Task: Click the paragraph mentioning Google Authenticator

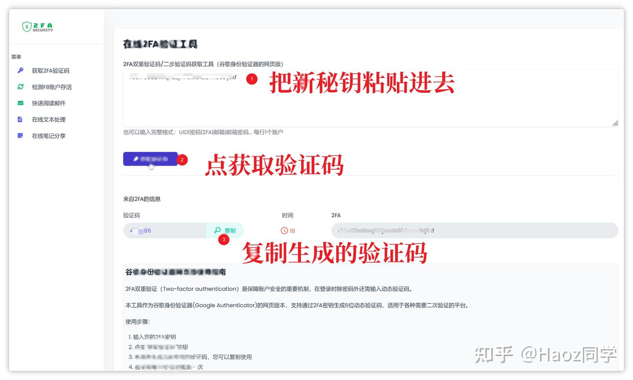Action: [x=298, y=305]
